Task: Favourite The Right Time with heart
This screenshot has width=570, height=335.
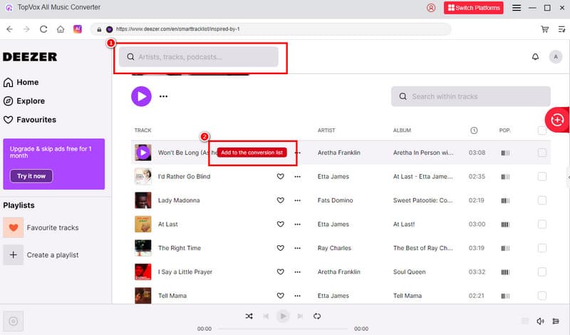Action: [x=280, y=248]
